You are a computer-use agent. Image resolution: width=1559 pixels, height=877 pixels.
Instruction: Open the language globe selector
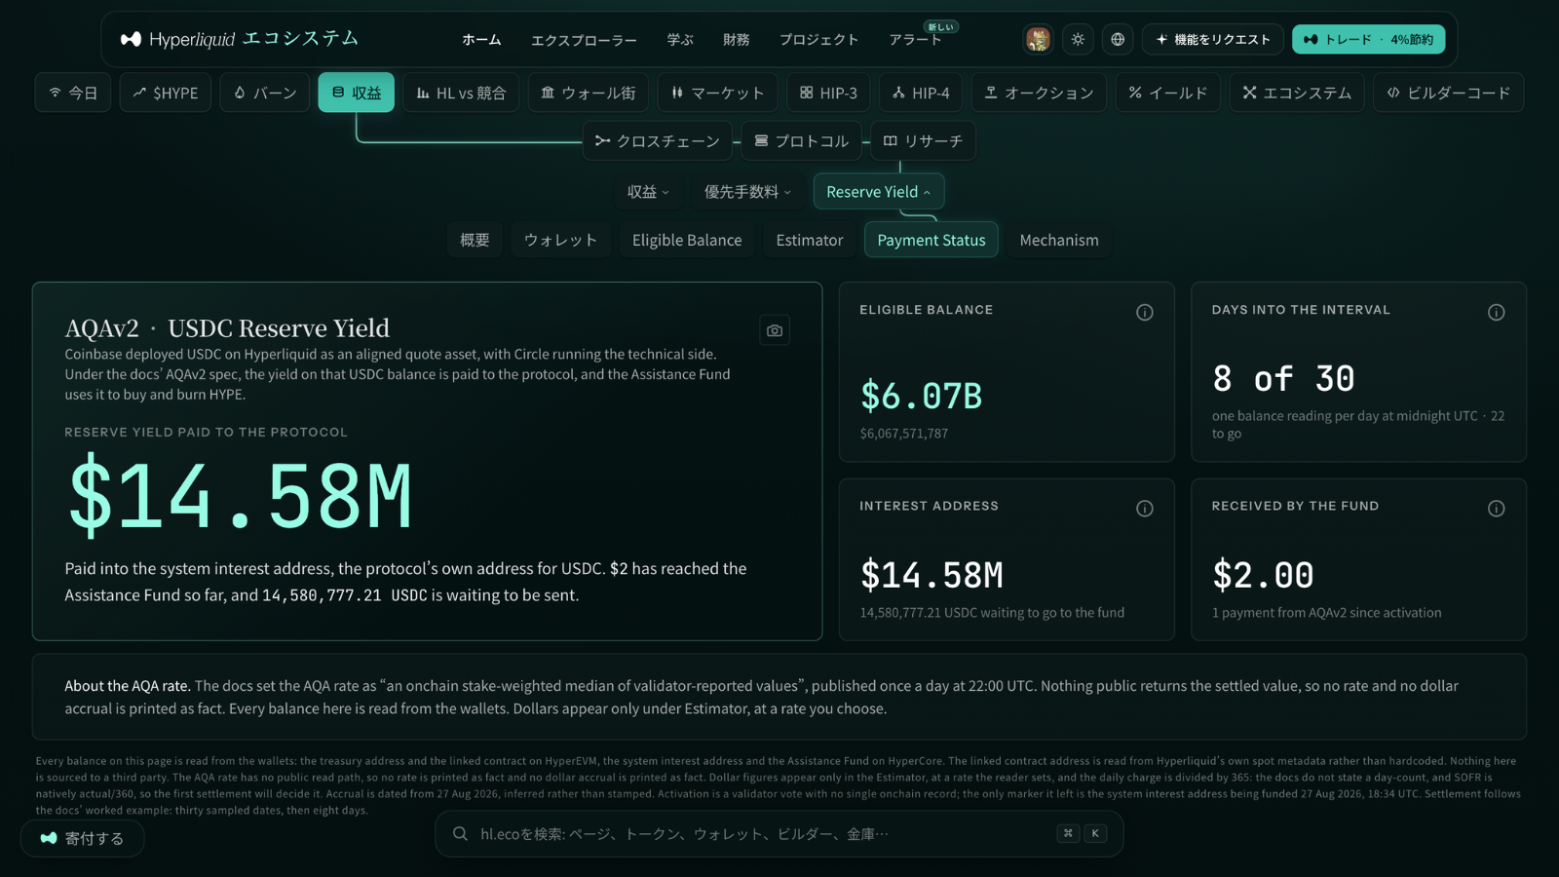[x=1118, y=39]
